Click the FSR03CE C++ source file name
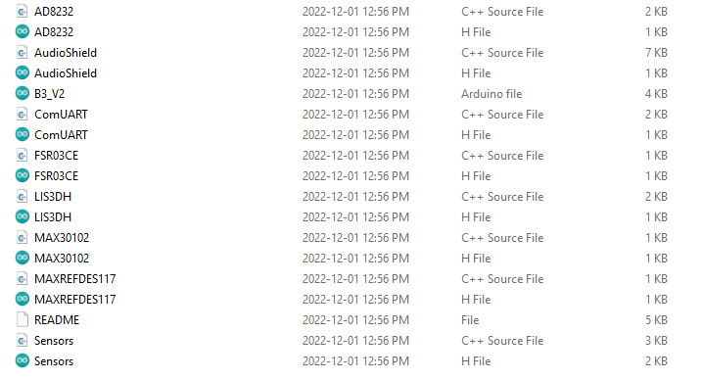The image size is (702, 380). [56, 156]
